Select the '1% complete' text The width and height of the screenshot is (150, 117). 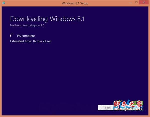[x=26, y=36]
